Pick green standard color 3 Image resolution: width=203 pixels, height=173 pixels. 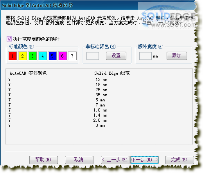(32, 56)
